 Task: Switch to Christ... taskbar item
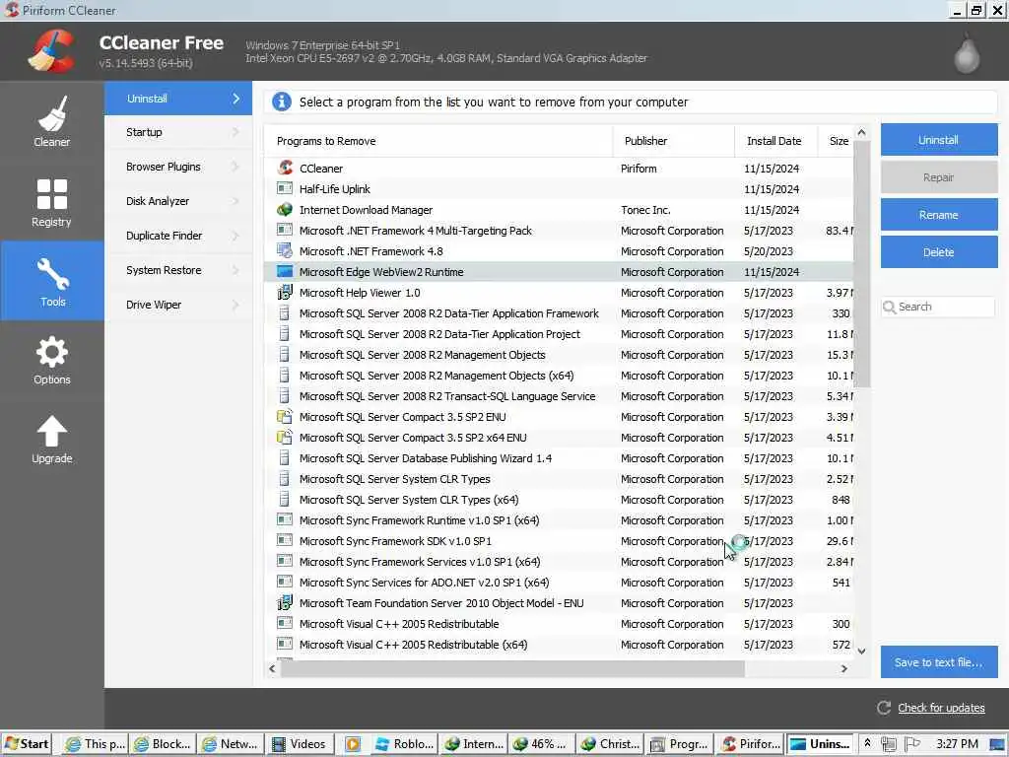tap(609, 744)
